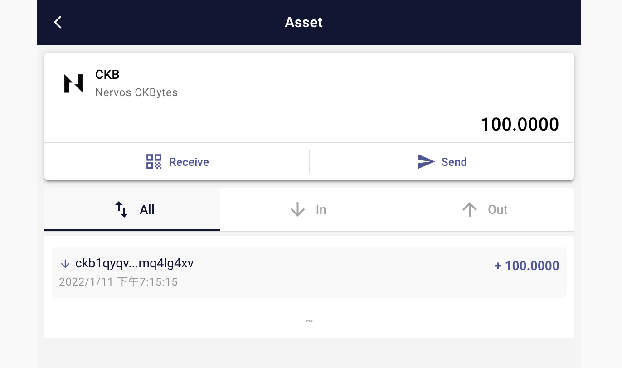Click the 100.0000 CKB balance
Image resolution: width=622 pixels, height=368 pixels.
coord(520,124)
